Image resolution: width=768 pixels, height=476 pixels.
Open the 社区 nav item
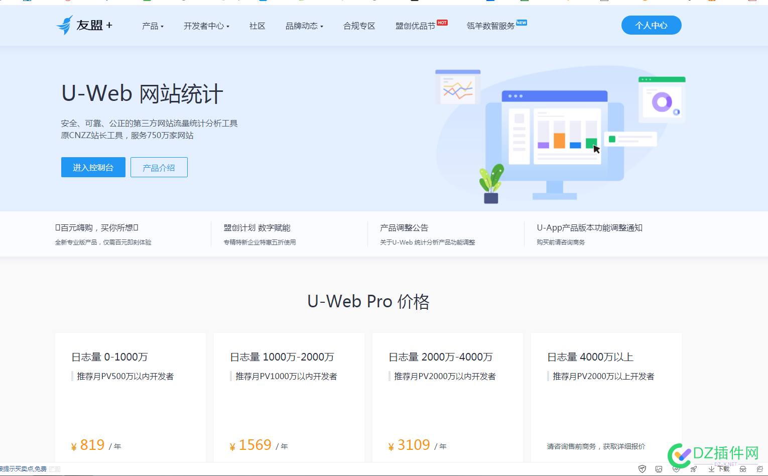(258, 26)
